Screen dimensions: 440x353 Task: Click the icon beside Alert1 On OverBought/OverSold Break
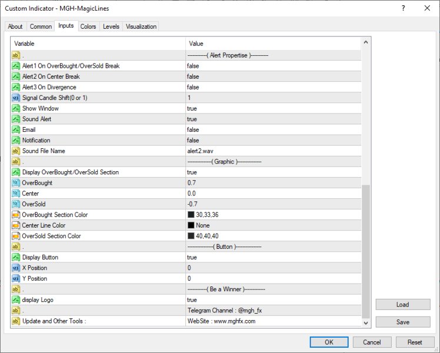click(16, 66)
